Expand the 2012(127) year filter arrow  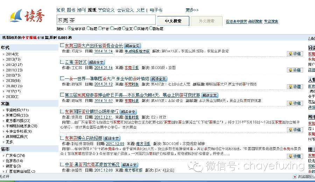[3, 65]
